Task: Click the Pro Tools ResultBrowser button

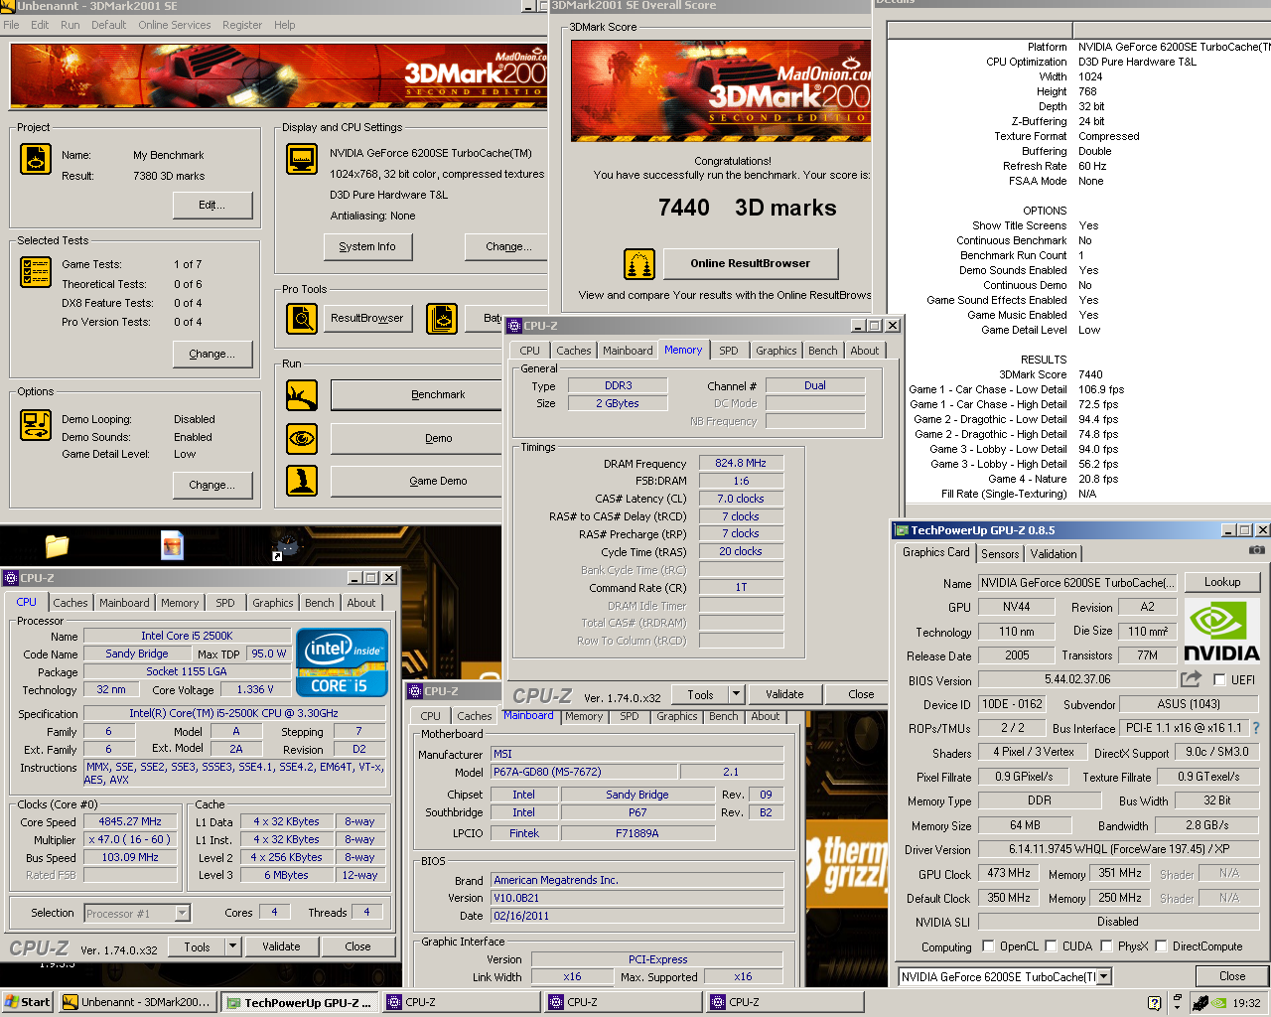Action: 367,318
